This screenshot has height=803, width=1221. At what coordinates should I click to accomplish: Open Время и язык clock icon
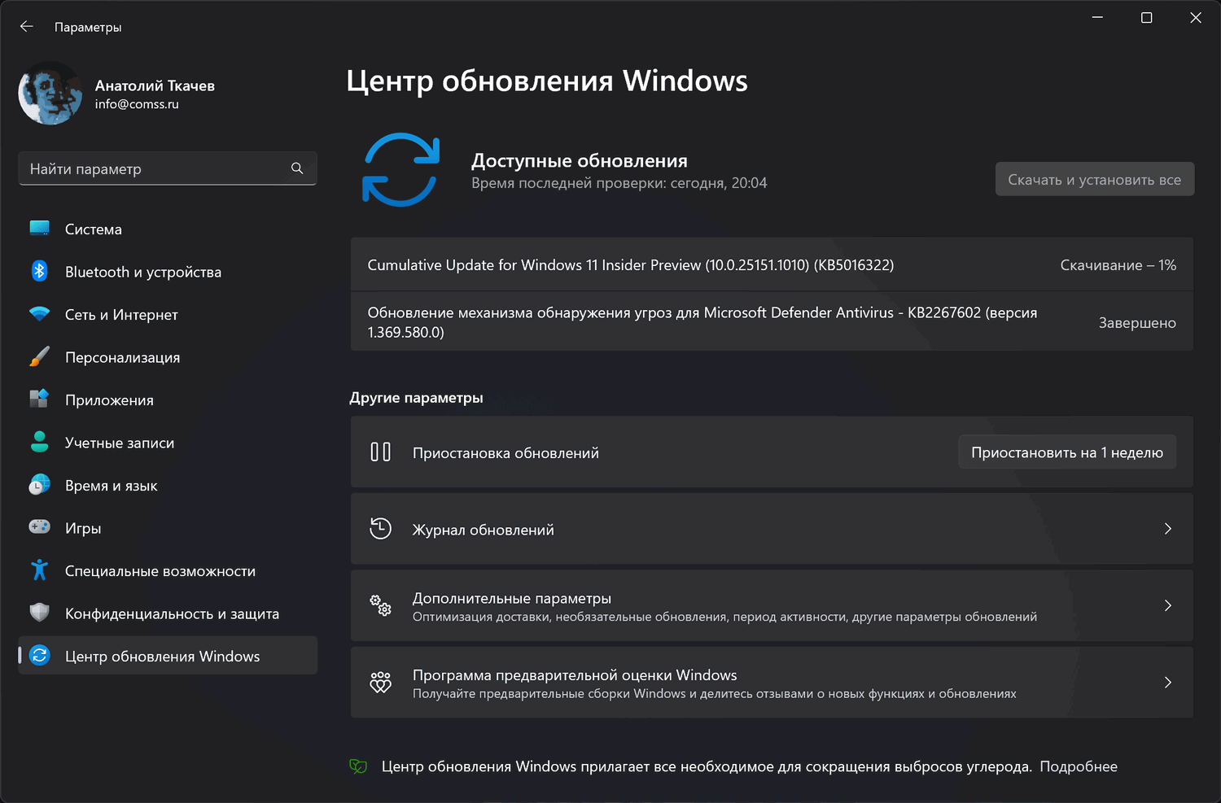click(x=39, y=485)
